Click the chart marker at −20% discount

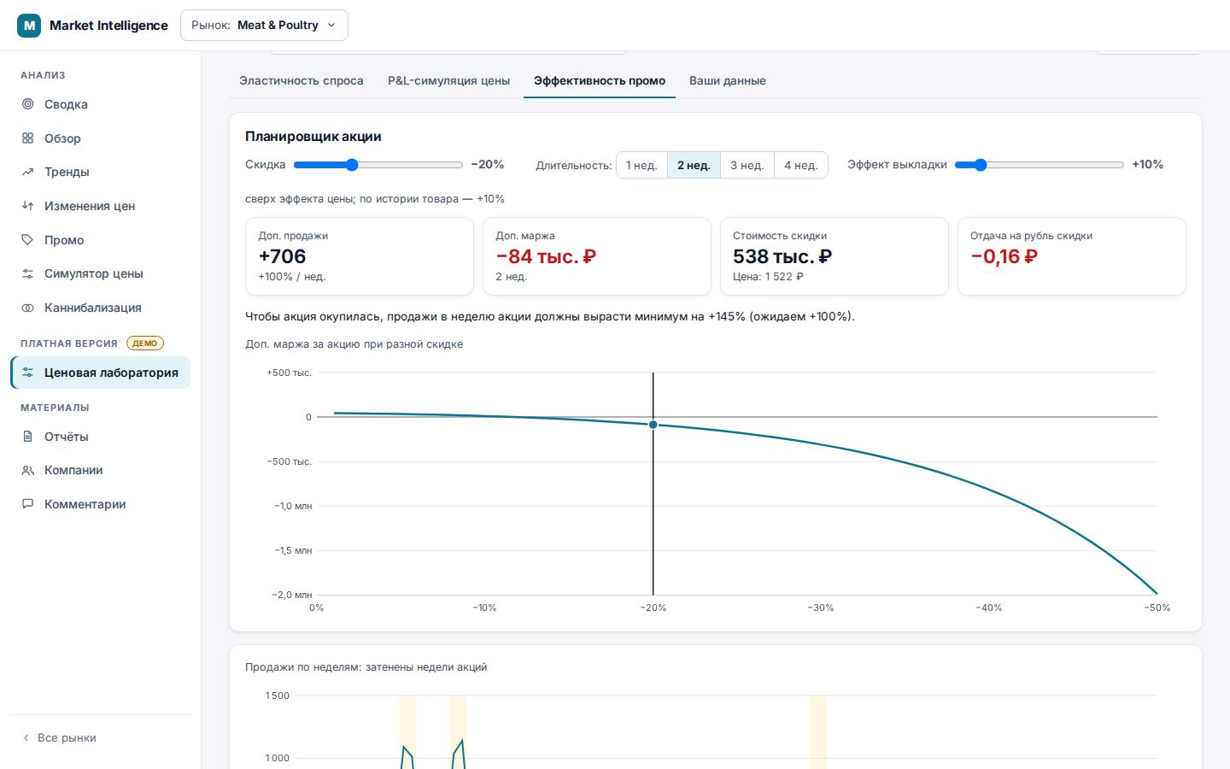click(653, 425)
